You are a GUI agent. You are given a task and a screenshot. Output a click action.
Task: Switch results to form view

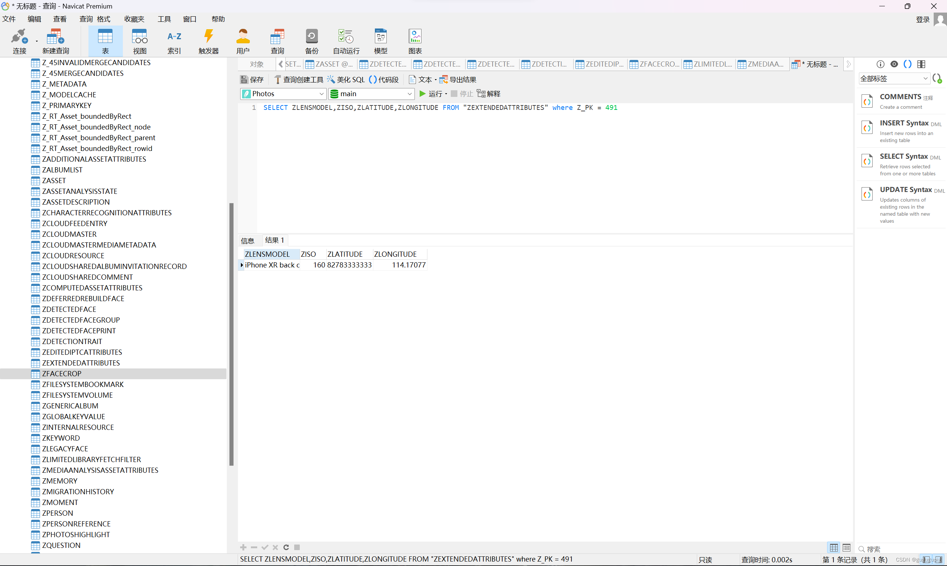pyautogui.click(x=846, y=548)
